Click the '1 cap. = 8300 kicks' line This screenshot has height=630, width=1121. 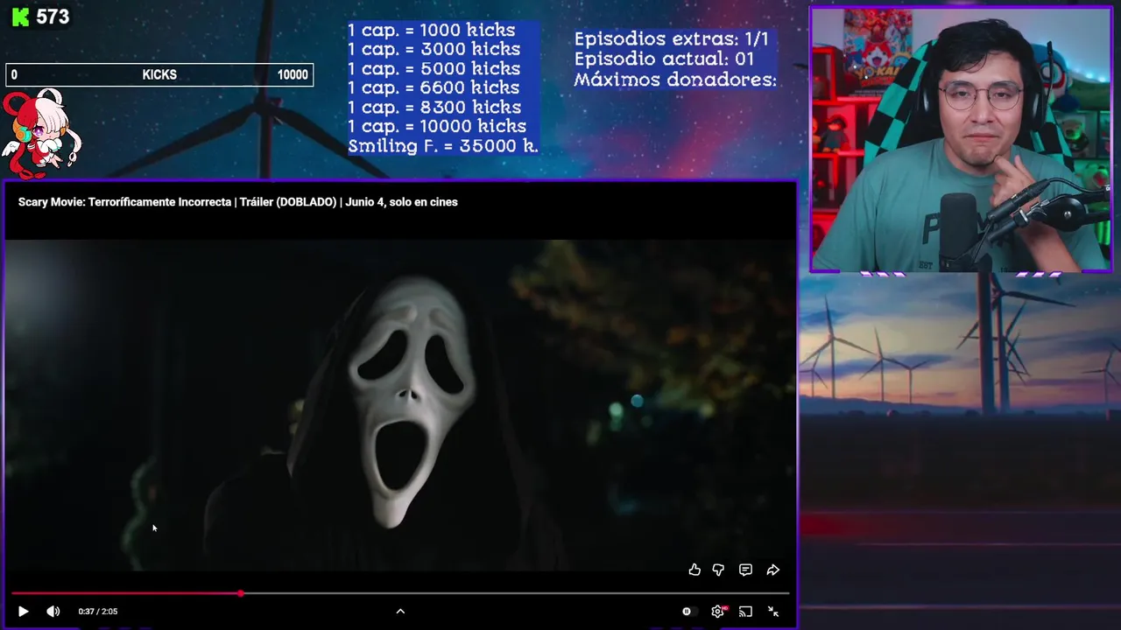[434, 108]
